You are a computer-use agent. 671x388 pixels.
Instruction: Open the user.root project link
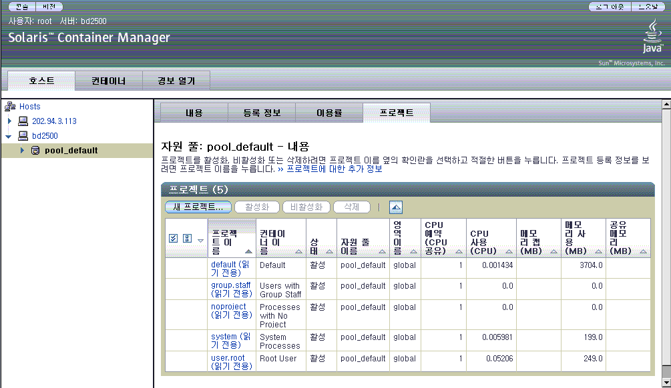point(231,362)
